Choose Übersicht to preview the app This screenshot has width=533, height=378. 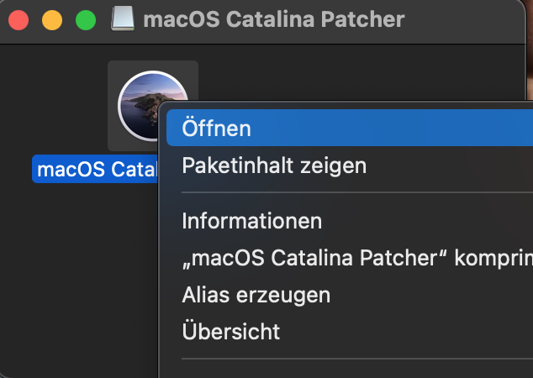(x=231, y=332)
